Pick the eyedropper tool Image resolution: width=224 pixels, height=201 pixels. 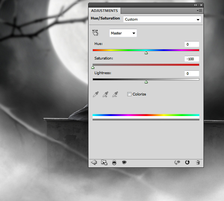tap(96, 94)
